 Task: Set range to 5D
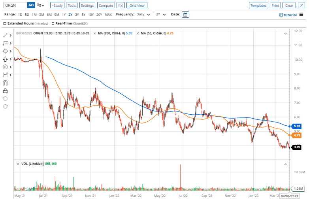[27, 15]
